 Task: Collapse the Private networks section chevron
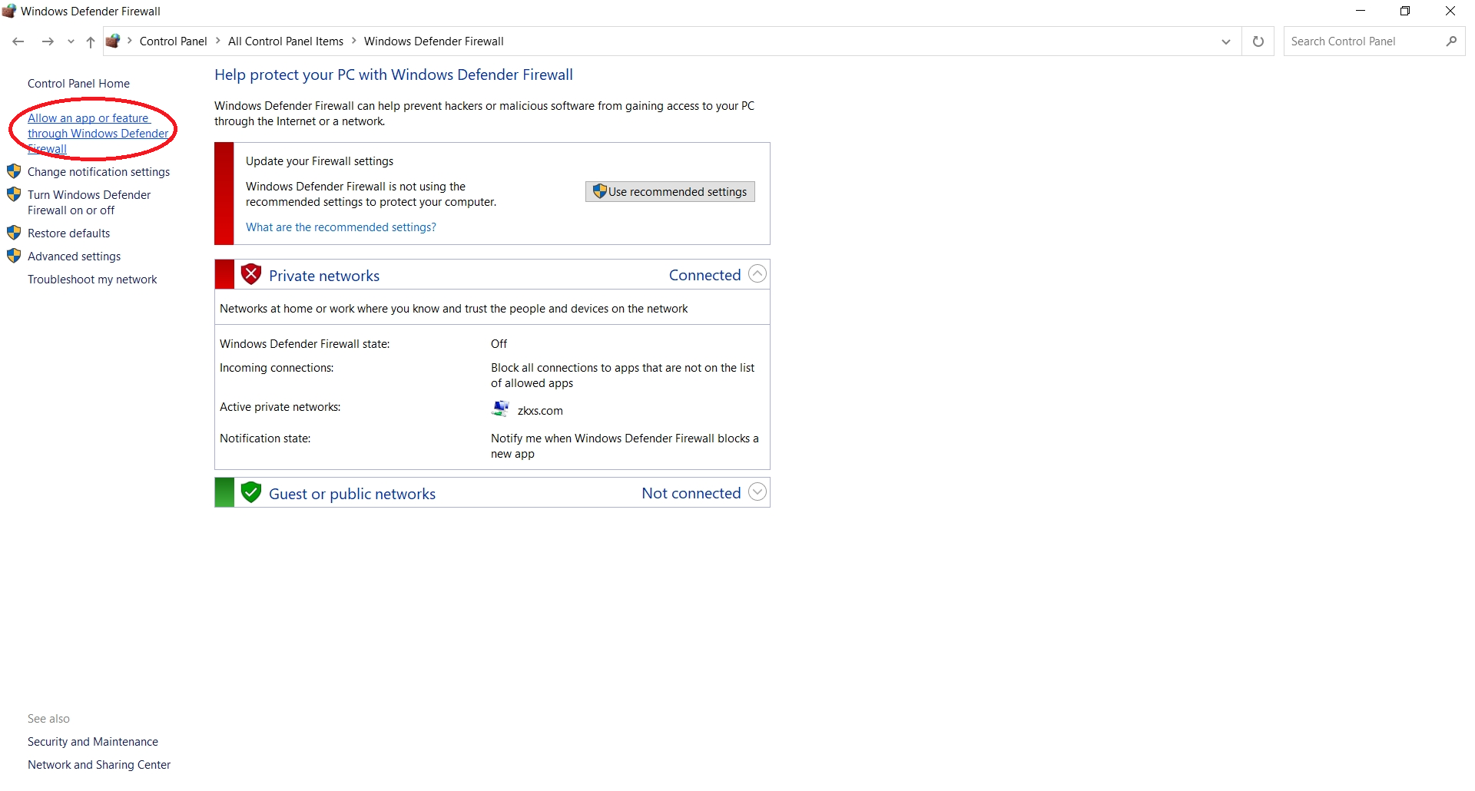tap(757, 274)
